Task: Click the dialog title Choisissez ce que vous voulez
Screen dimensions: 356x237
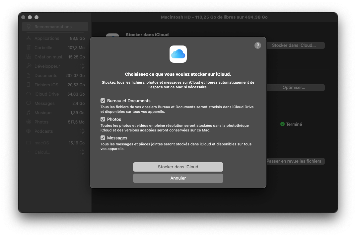Action: tap(178, 74)
